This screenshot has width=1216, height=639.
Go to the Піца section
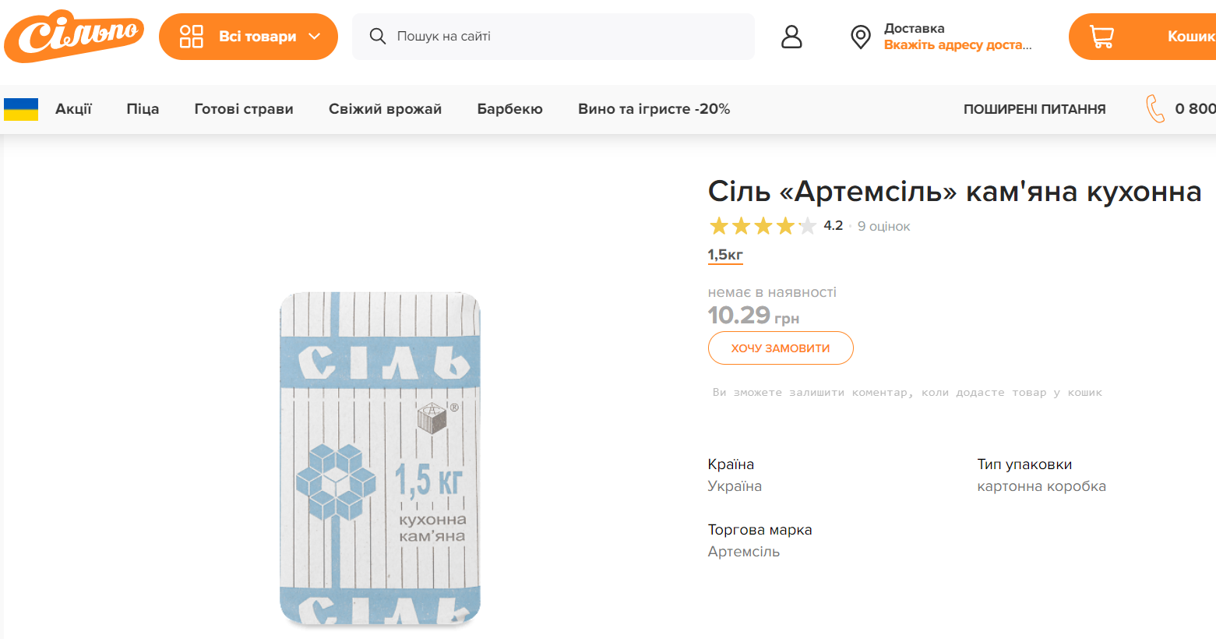(x=143, y=109)
